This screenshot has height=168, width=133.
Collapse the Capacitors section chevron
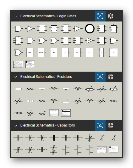click(x=16, y=126)
